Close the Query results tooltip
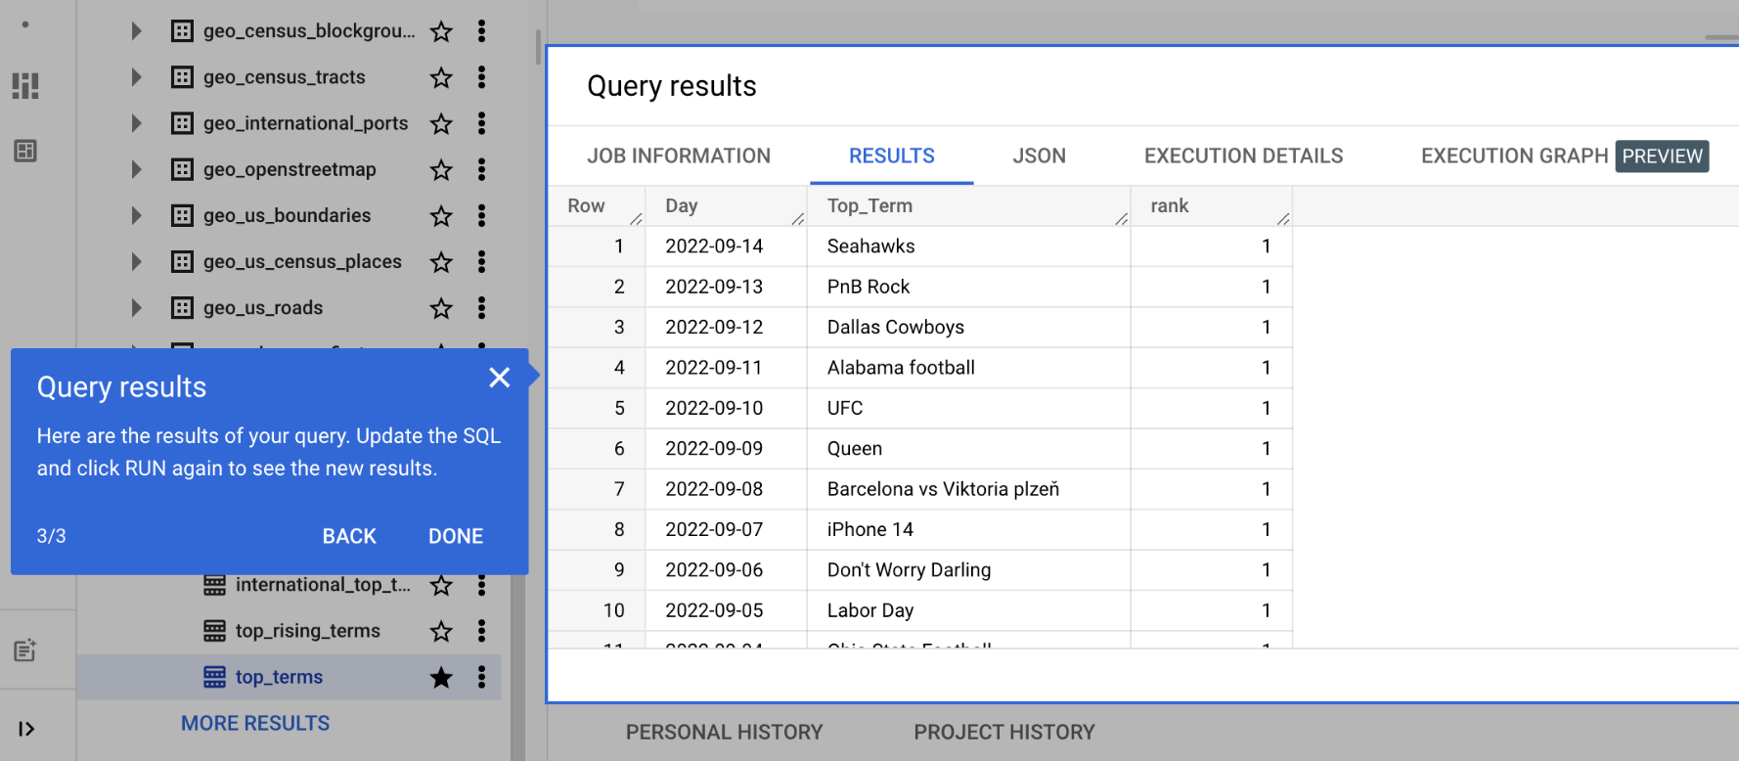 click(x=499, y=378)
